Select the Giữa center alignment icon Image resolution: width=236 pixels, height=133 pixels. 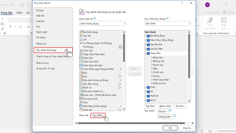(81, 102)
